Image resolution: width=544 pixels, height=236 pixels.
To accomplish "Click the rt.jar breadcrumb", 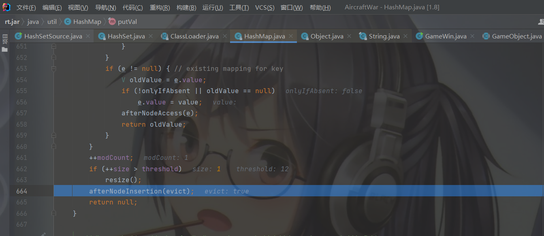I will coord(12,22).
